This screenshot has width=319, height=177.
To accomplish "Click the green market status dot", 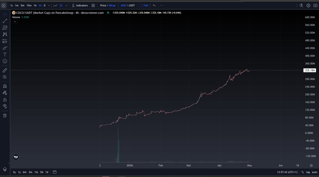I will point(108,13).
